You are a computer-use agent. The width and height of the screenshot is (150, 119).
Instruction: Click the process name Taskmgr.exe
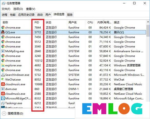(x=14, y=103)
